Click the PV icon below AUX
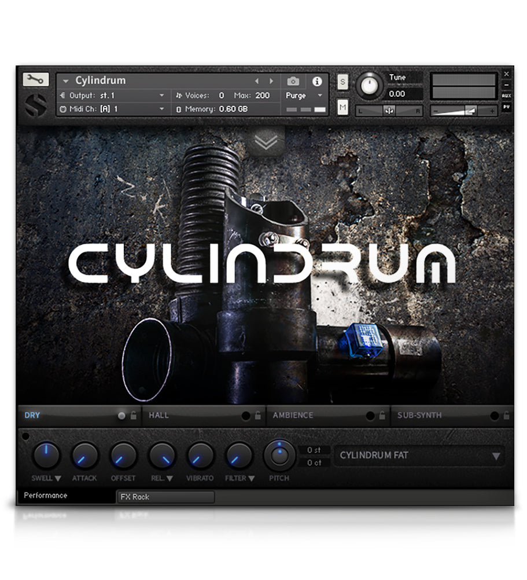527x580 pixels. 507,108
